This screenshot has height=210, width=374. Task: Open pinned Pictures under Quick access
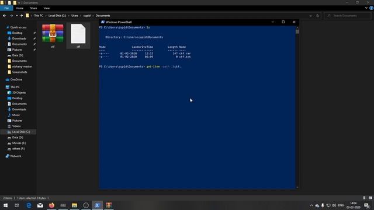point(17,50)
